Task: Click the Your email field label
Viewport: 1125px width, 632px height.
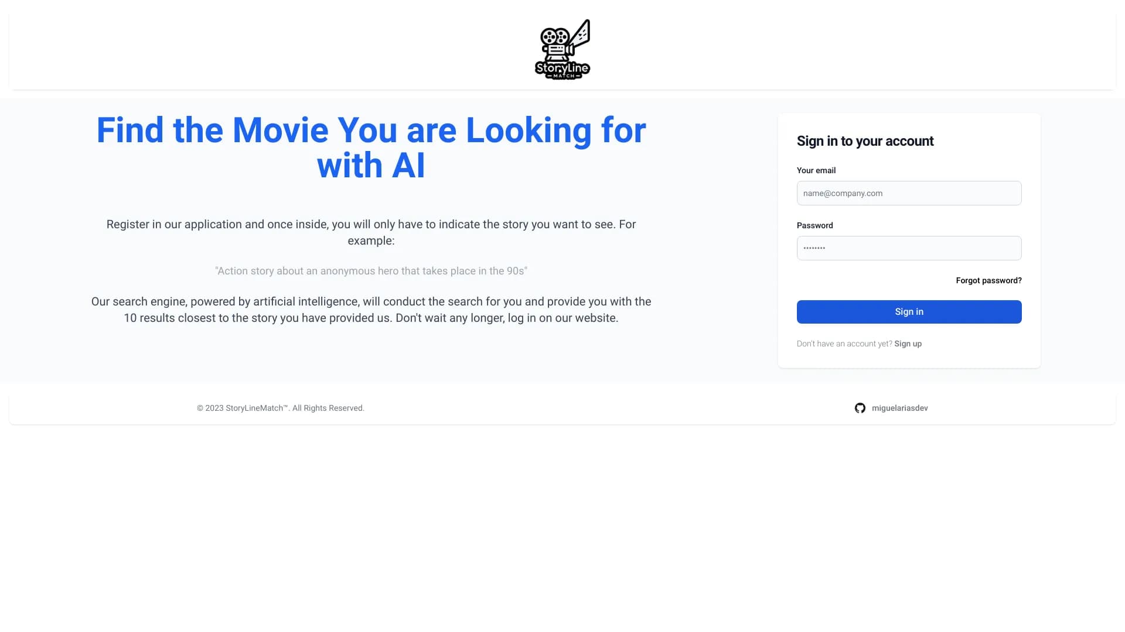Action: (816, 170)
